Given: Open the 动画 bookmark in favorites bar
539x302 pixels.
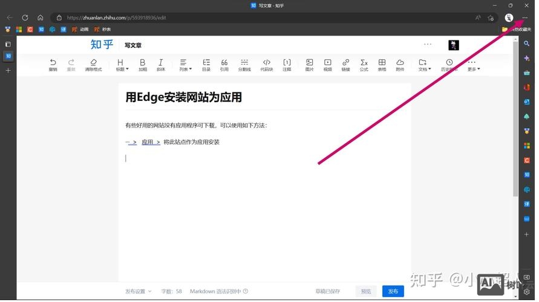Looking at the screenshot, I should point(80,30).
